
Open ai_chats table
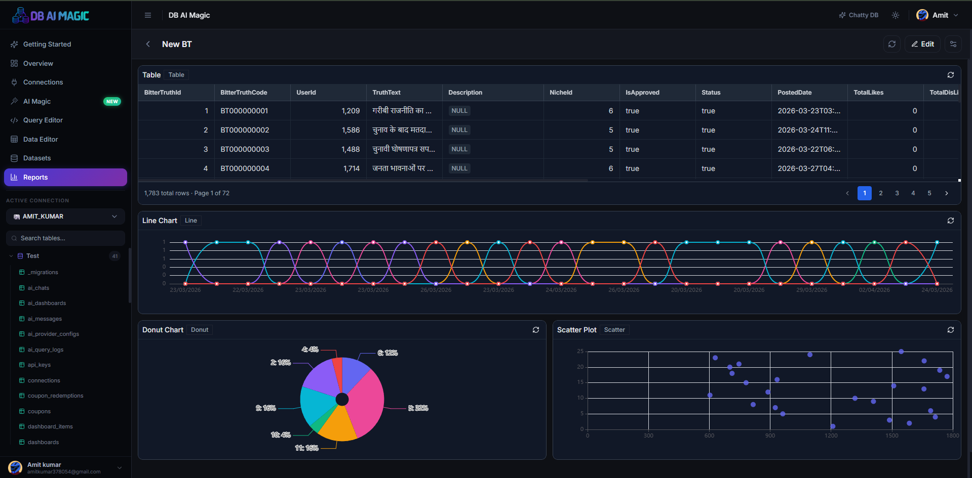click(x=38, y=288)
